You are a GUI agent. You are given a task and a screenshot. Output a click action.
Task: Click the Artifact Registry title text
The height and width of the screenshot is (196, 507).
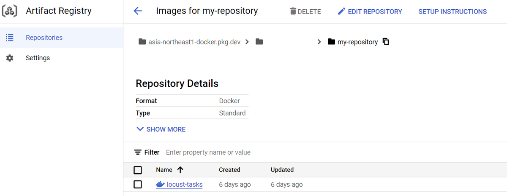coord(59,11)
